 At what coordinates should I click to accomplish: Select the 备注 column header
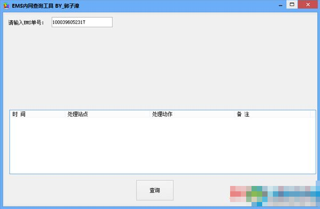click(272, 114)
